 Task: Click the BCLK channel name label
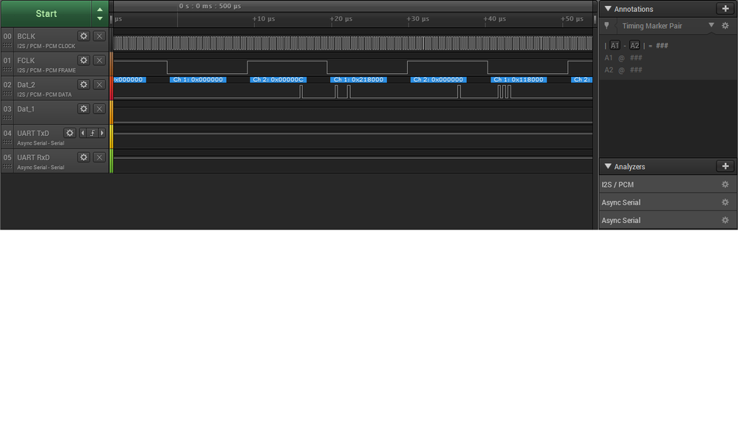point(27,36)
